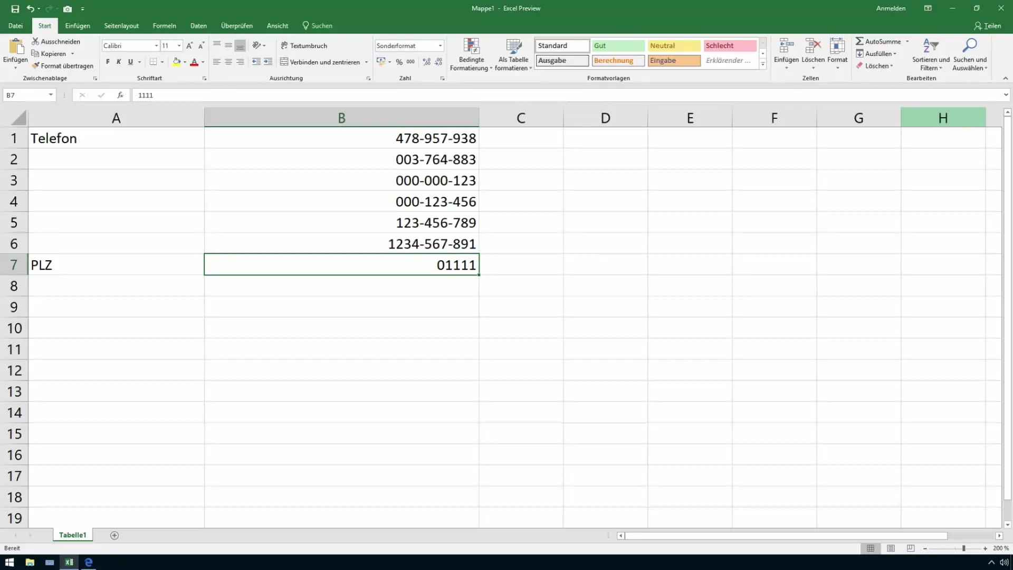Expand the AutoSumme dropdown arrow
The width and height of the screenshot is (1013, 570).
[x=907, y=41]
